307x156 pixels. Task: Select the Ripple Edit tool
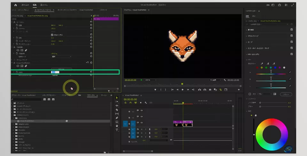[117, 106]
